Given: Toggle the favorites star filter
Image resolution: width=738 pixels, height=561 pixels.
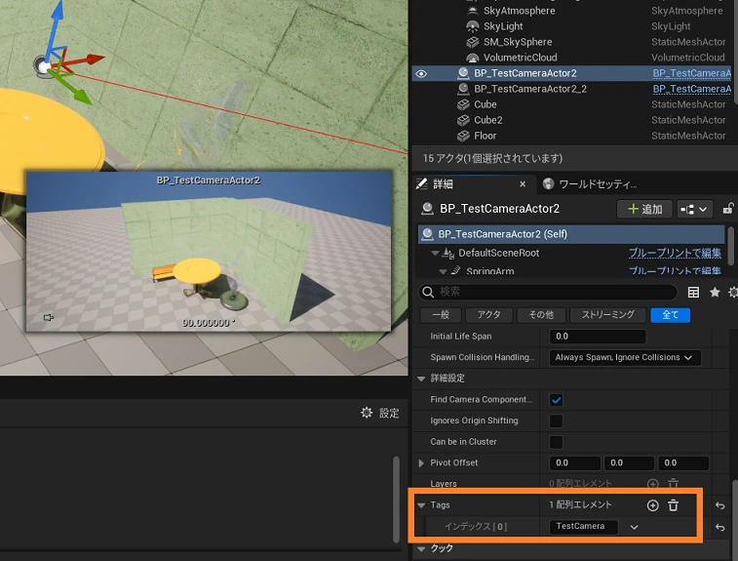Looking at the screenshot, I should 715,292.
